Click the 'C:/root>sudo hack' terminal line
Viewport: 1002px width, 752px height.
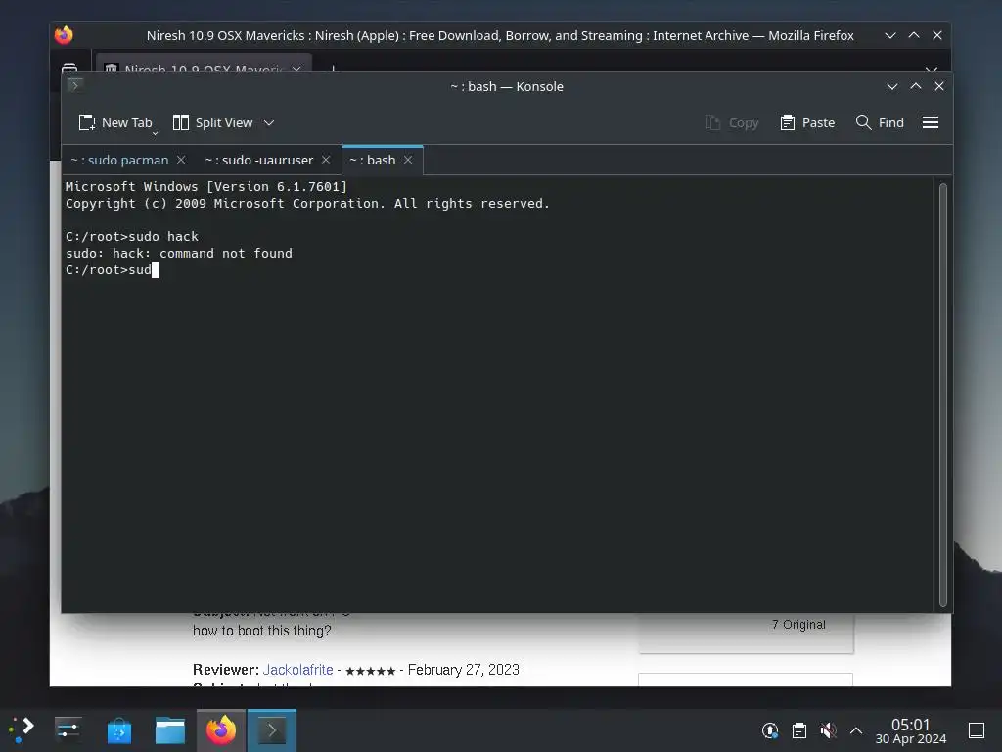pyautogui.click(x=132, y=237)
